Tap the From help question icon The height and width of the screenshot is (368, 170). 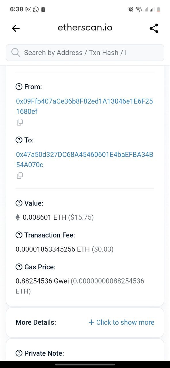pos(19,87)
